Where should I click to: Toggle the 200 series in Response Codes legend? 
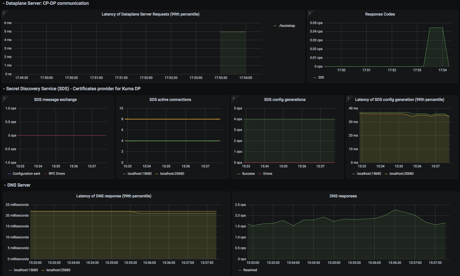tap(321, 77)
